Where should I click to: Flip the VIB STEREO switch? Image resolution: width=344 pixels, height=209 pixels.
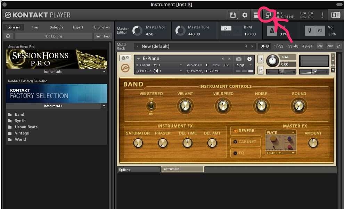pos(151,106)
